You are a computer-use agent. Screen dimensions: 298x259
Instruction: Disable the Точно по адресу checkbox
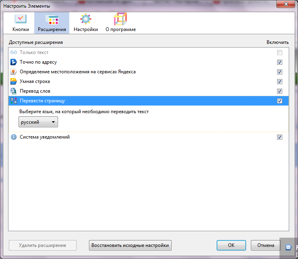point(279,62)
